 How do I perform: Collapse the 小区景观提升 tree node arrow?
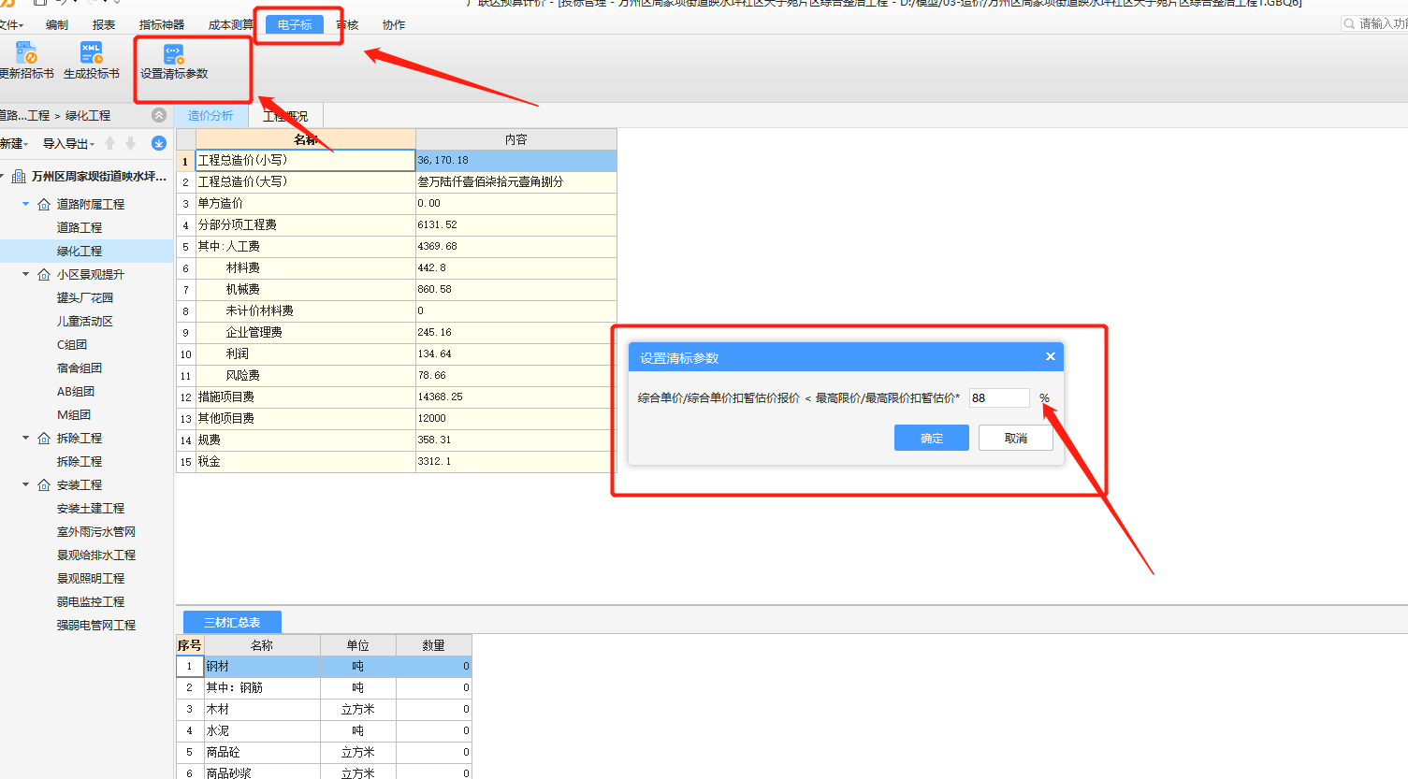tap(26, 274)
